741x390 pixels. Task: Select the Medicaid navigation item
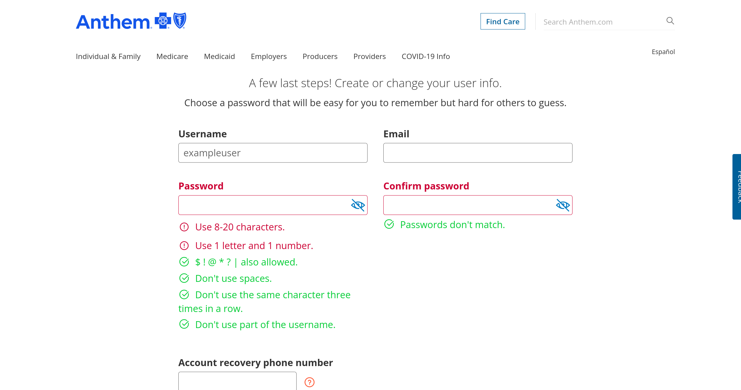219,56
